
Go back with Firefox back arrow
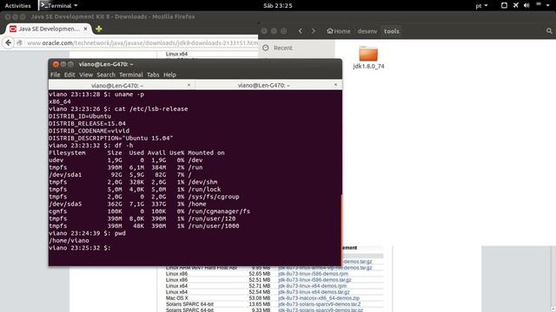(x=8, y=42)
